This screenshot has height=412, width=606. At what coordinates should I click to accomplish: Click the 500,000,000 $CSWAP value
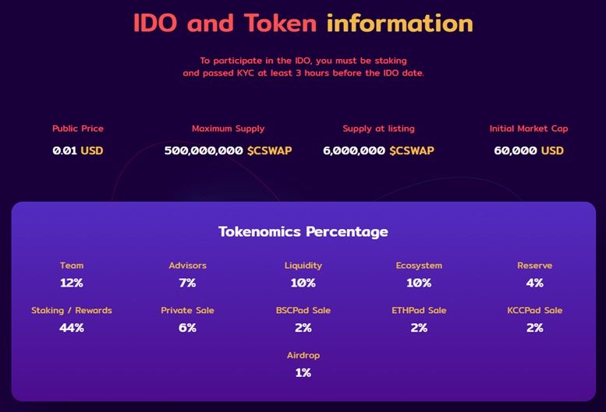[228, 150]
